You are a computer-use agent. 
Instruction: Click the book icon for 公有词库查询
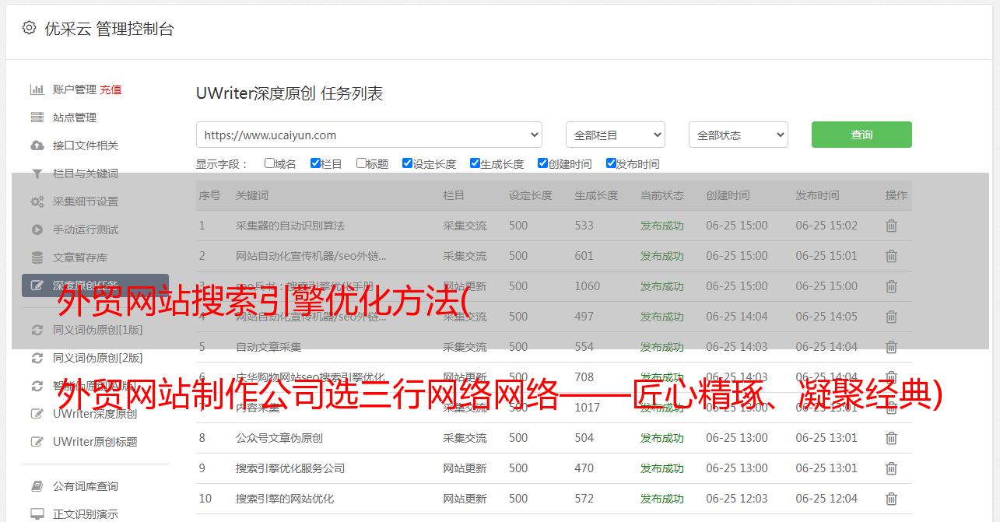click(37, 486)
